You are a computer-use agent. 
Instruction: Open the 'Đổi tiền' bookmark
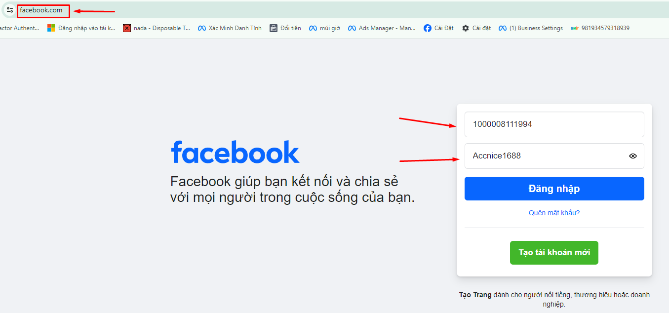[x=285, y=28]
